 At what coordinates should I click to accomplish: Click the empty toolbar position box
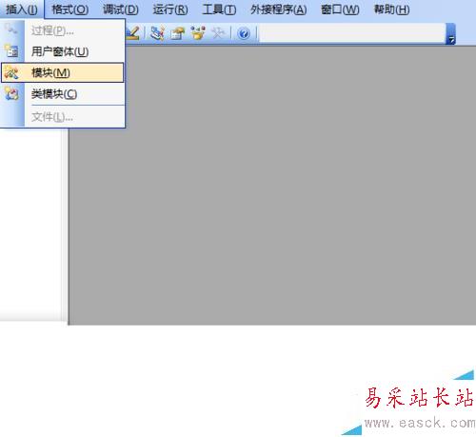(352, 33)
